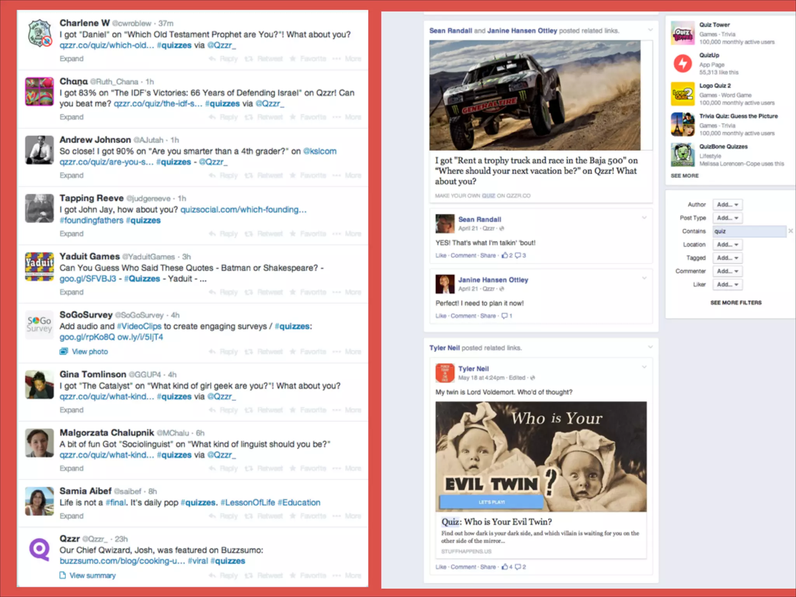Open the Location filter Add dropdown
The width and height of the screenshot is (796, 597).
727,244
